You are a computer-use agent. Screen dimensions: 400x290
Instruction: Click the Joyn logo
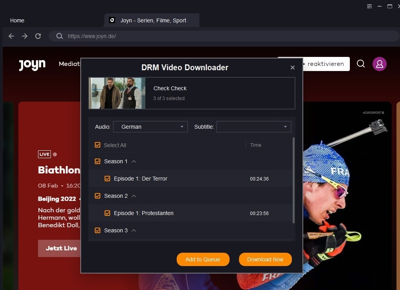[x=32, y=65]
